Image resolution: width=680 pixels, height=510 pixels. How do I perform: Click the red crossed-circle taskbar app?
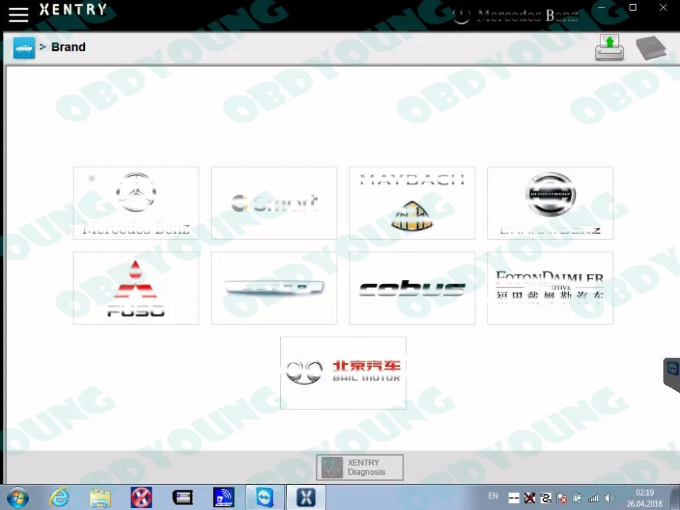(x=141, y=498)
